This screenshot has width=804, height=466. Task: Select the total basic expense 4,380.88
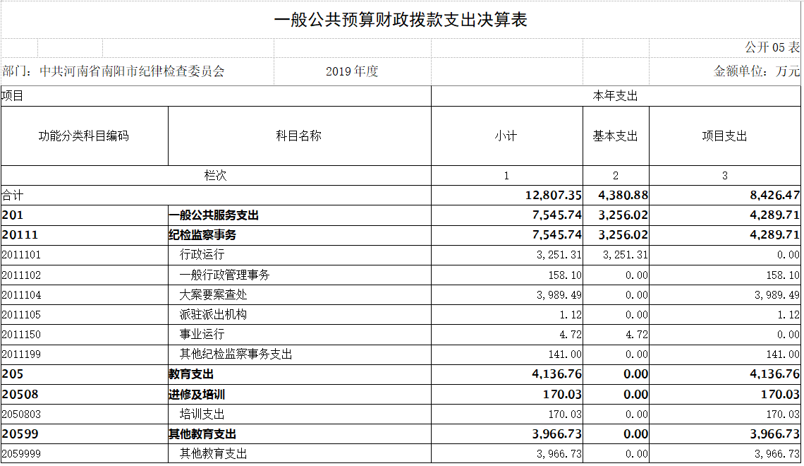623,195
